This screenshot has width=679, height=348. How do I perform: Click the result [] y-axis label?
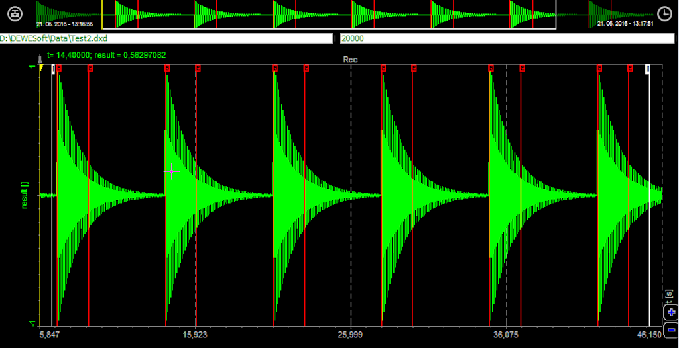(25, 195)
